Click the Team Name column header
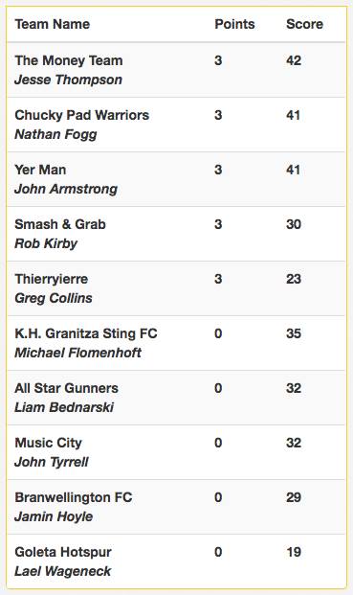This screenshot has height=595, width=353. [53, 24]
